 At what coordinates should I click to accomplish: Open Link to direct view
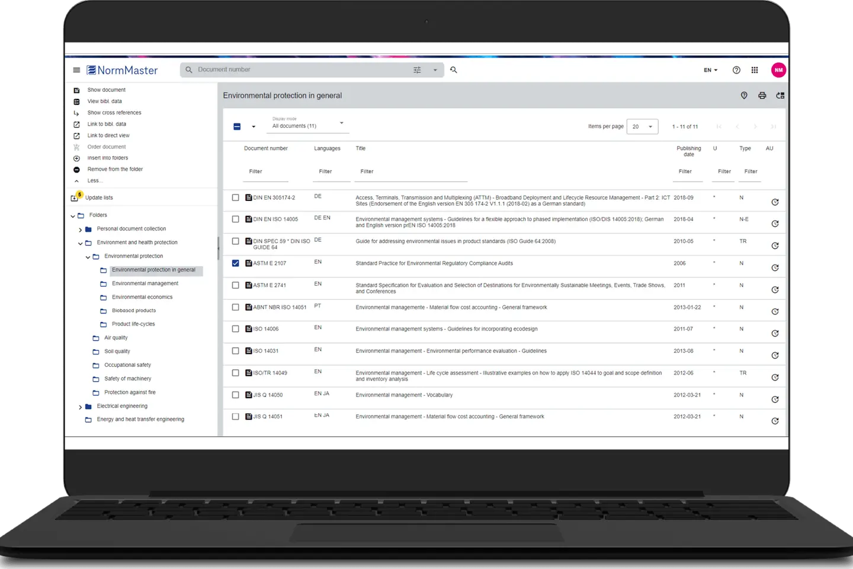76,135
